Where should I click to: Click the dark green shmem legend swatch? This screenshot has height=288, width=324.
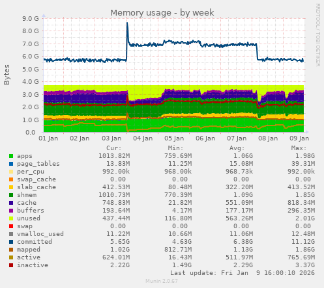11,195
